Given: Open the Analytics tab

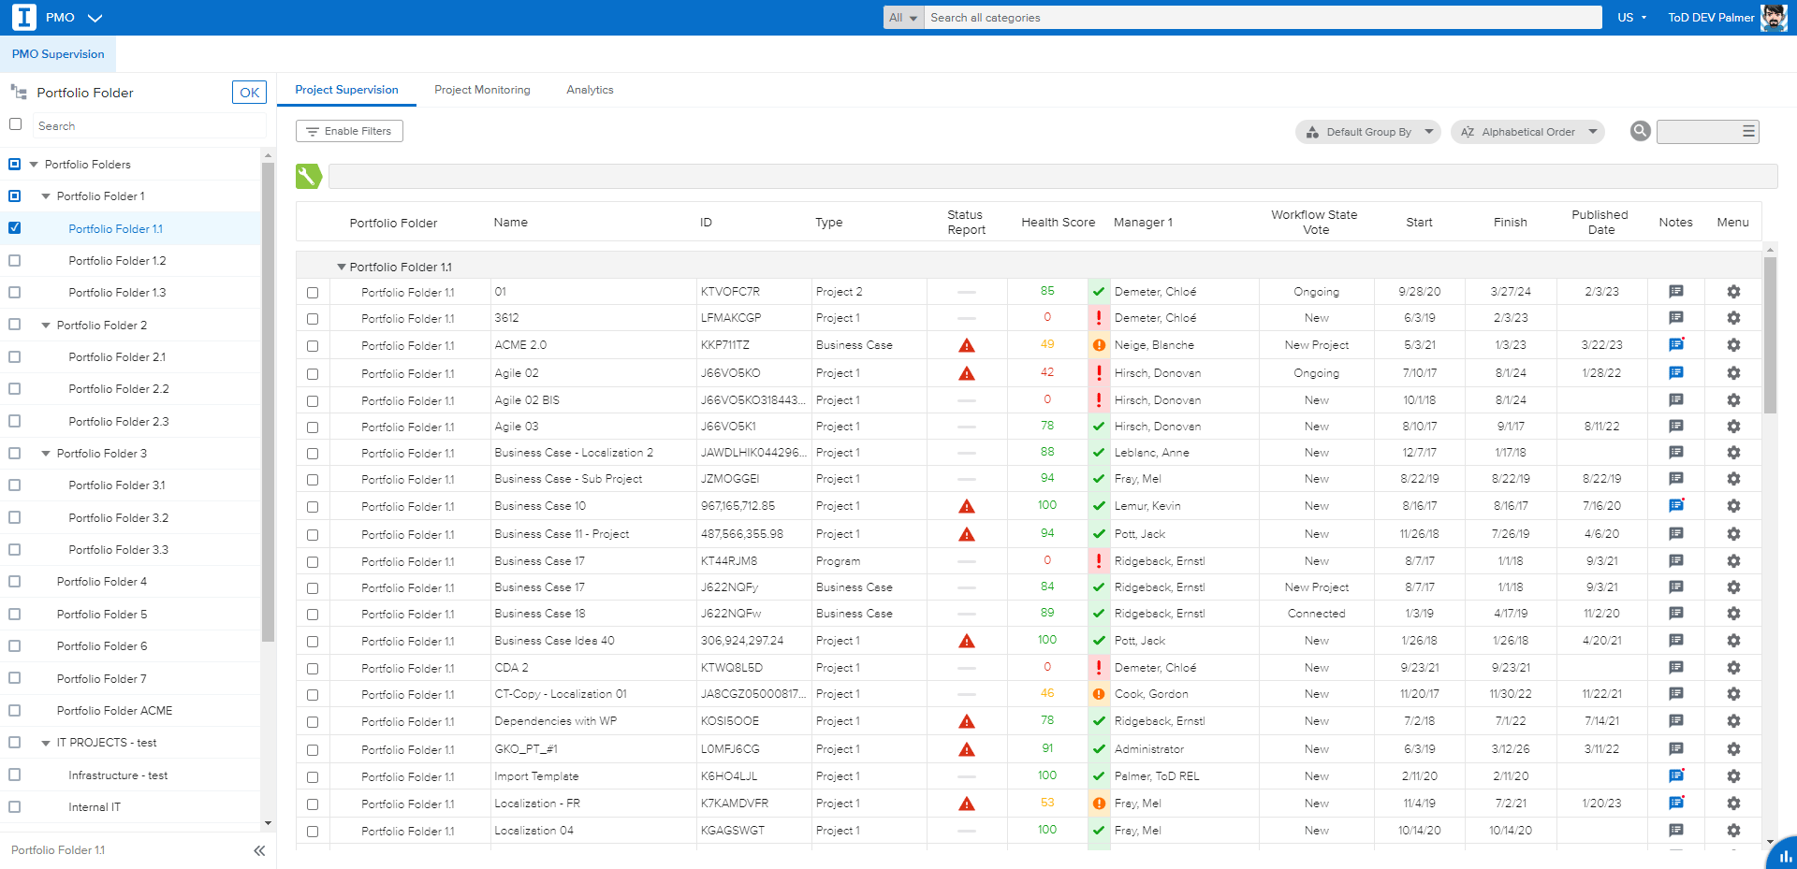Looking at the screenshot, I should click(590, 90).
